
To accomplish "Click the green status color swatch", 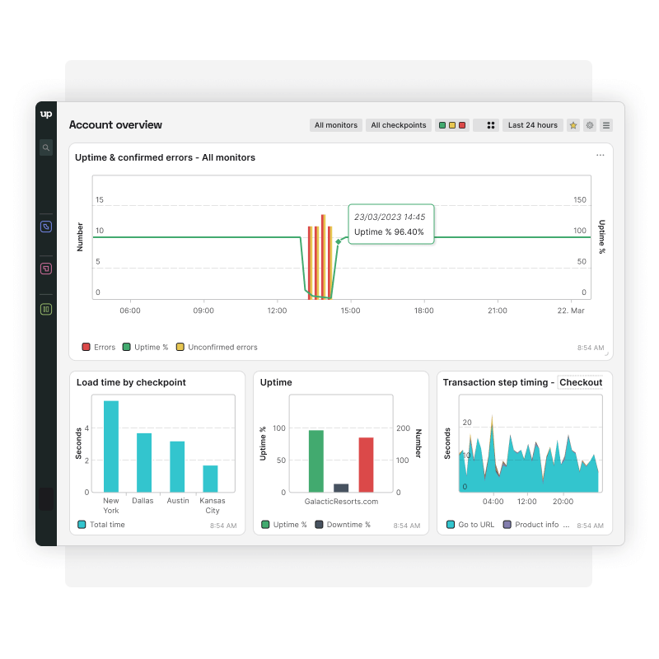I will click(x=443, y=125).
